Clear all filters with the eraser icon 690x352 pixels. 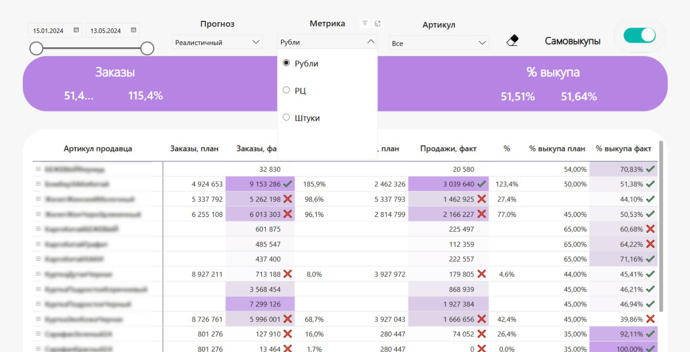click(x=512, y=41)
